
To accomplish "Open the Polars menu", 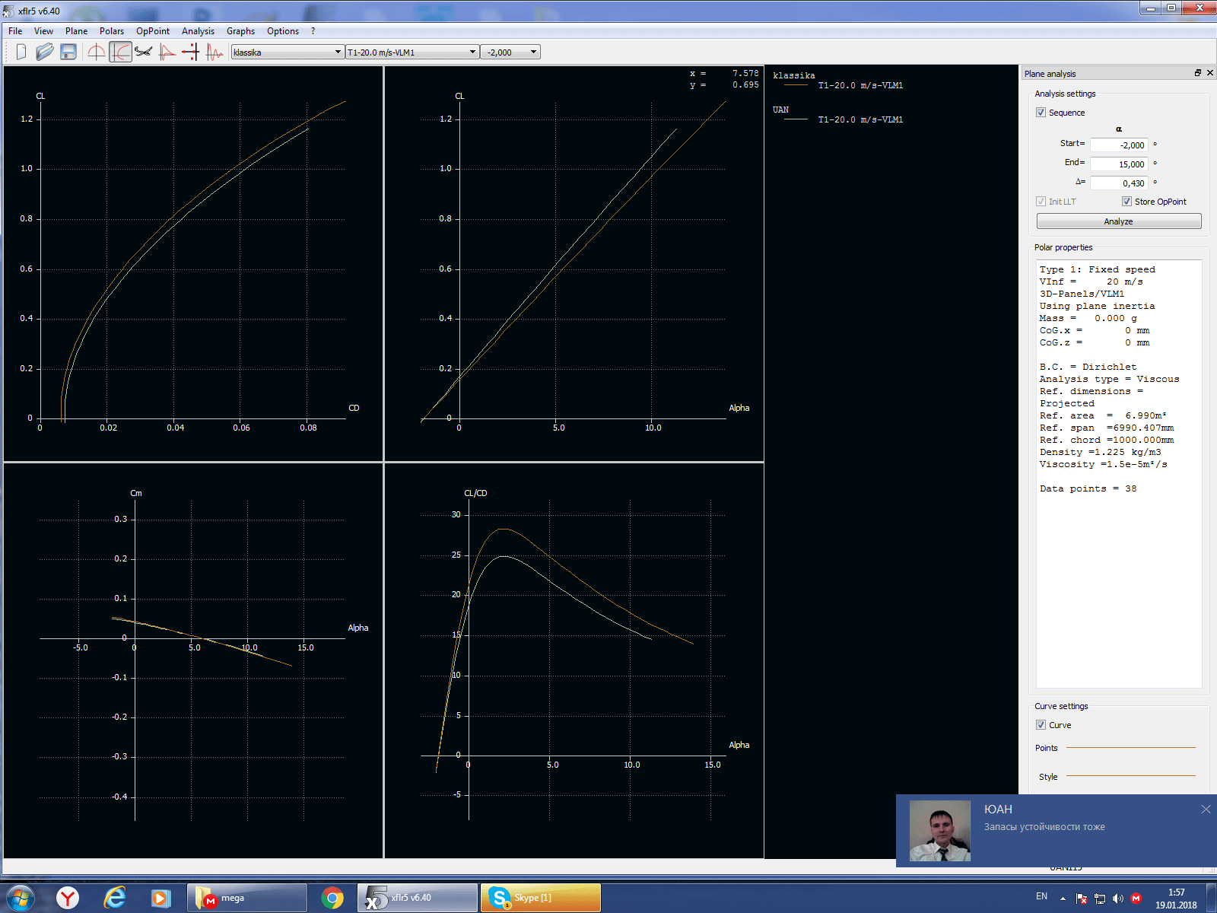I will (x=111, y=31).
